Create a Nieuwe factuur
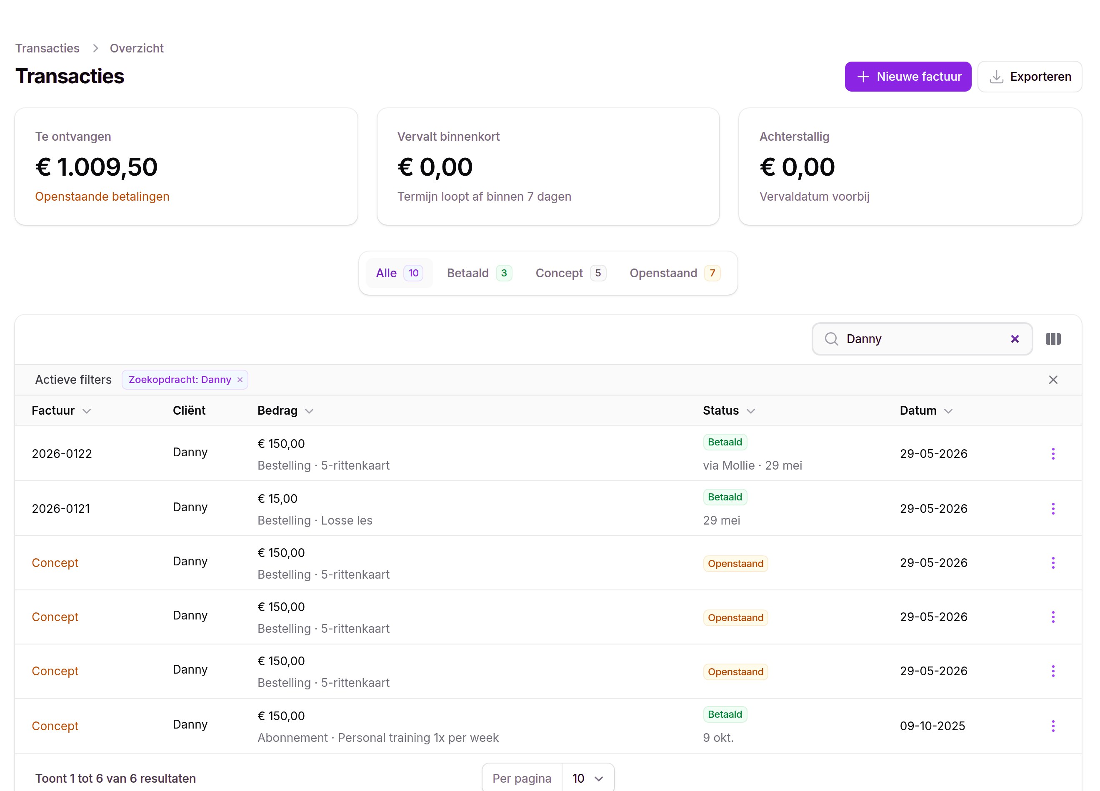The height and width of the screenshot is (791, 1100). [x=907, y=77]
